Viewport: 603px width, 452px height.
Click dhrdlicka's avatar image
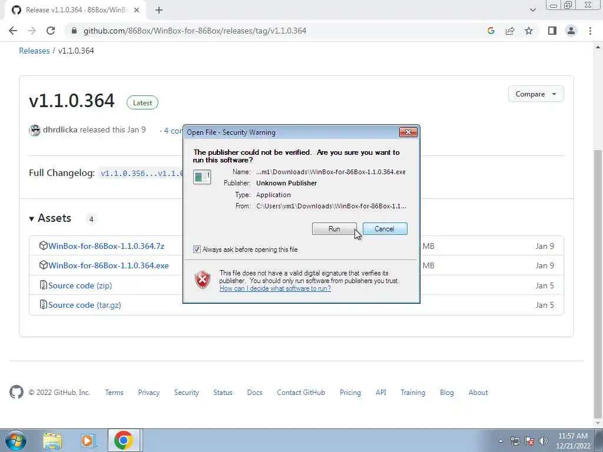[x=35, y=130]
